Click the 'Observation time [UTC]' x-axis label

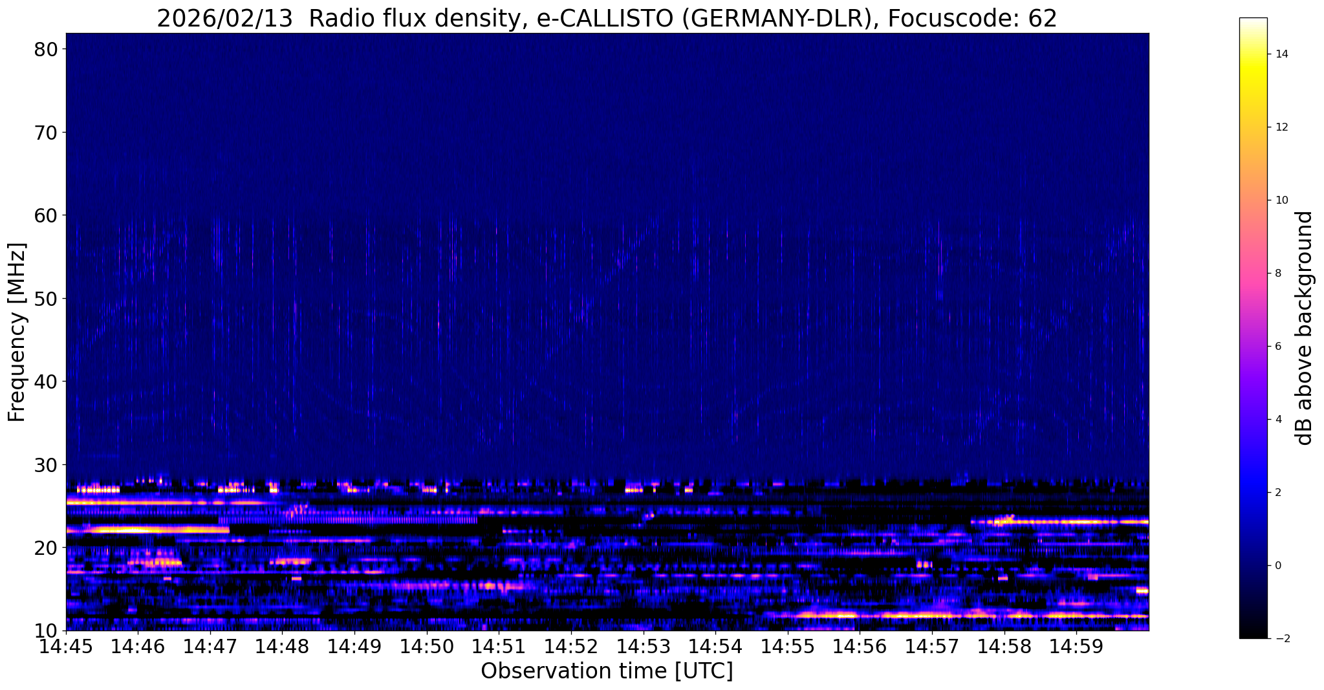tap(607, 671)
